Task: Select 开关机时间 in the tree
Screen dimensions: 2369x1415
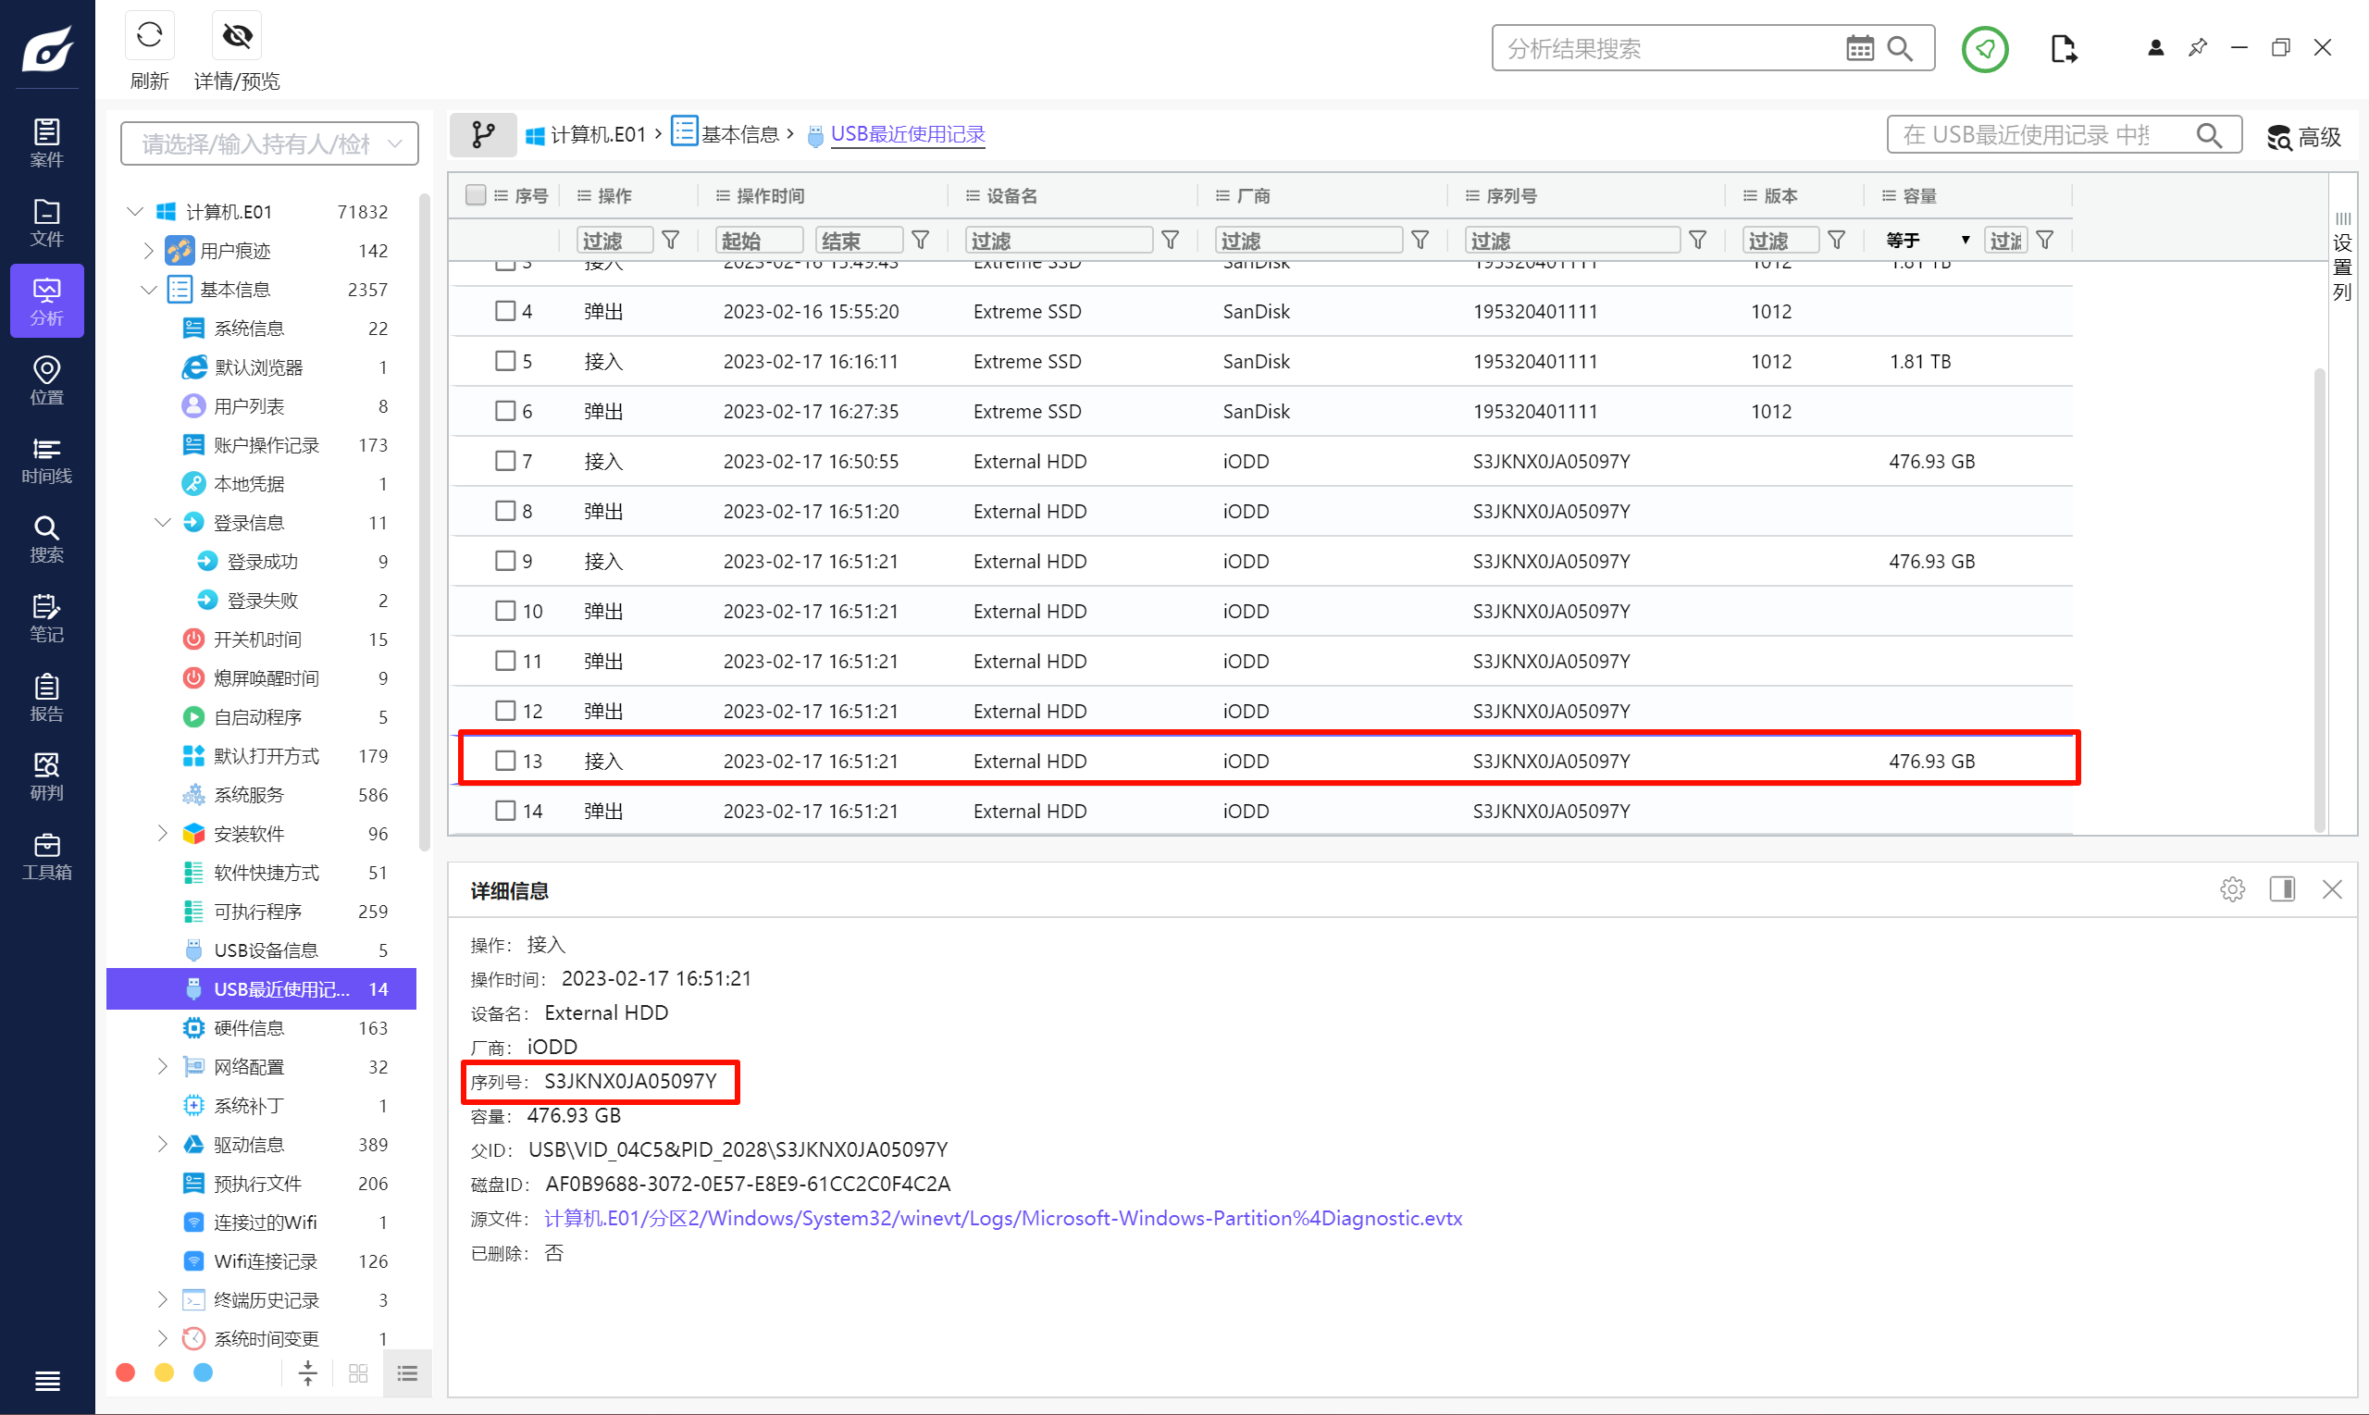Action: pyautogui.click(x=257, y=639)
